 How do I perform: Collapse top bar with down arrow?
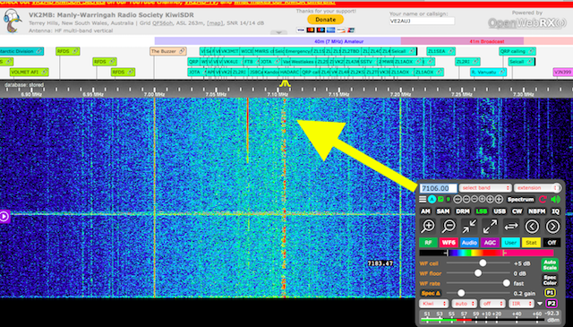[x=278, y=32]
